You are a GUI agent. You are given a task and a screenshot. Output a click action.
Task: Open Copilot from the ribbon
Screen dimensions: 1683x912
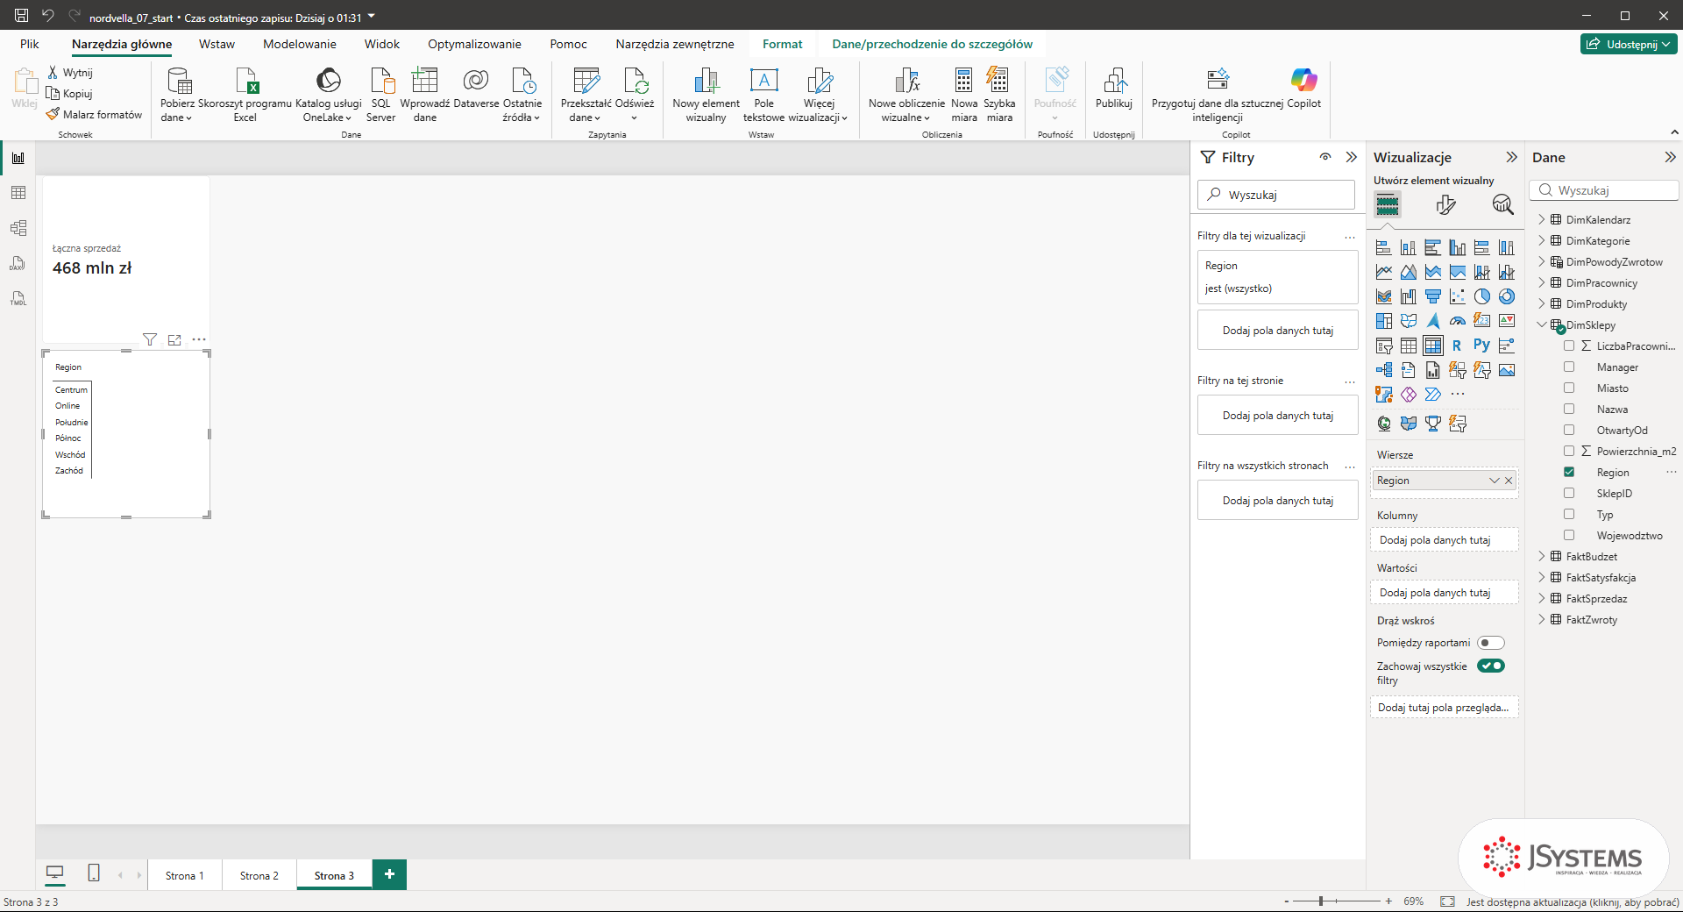pos(1304,88)
